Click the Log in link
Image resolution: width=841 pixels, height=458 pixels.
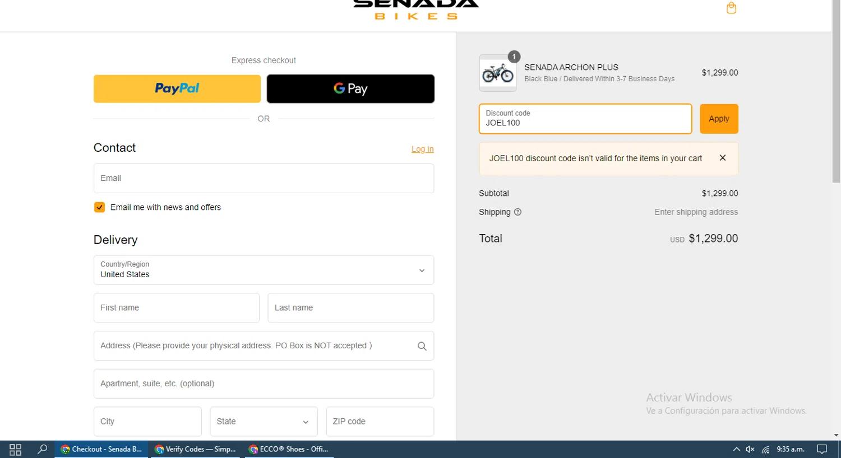click(x=423, y=149)
